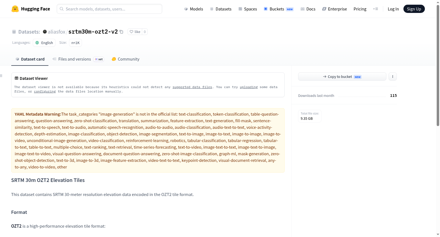Click the aliasfox avatar icon
Screen dimensions: 440x237
45,32
